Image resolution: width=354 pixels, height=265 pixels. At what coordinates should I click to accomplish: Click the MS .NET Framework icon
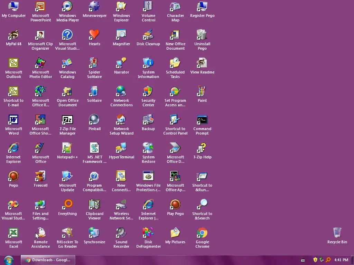(94, 148)
